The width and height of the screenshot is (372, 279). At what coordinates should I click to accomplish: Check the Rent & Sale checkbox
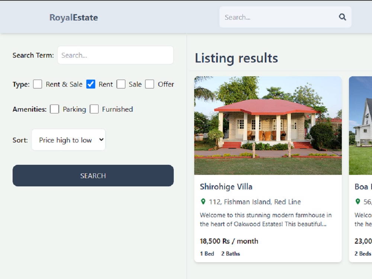[x=38, y=84]
